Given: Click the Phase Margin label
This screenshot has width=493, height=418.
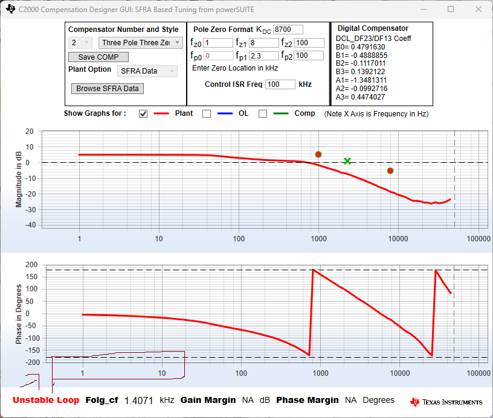Looking at the screenshot, I should coord(308,400).
